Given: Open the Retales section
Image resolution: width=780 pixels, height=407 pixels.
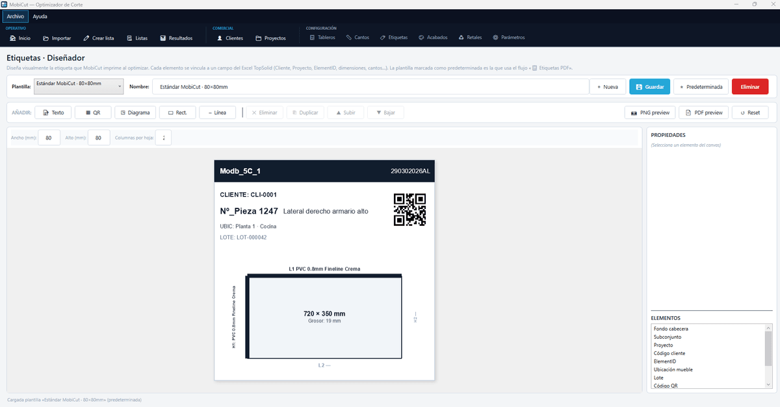Looking at the screenshot, I should [471, 38].
